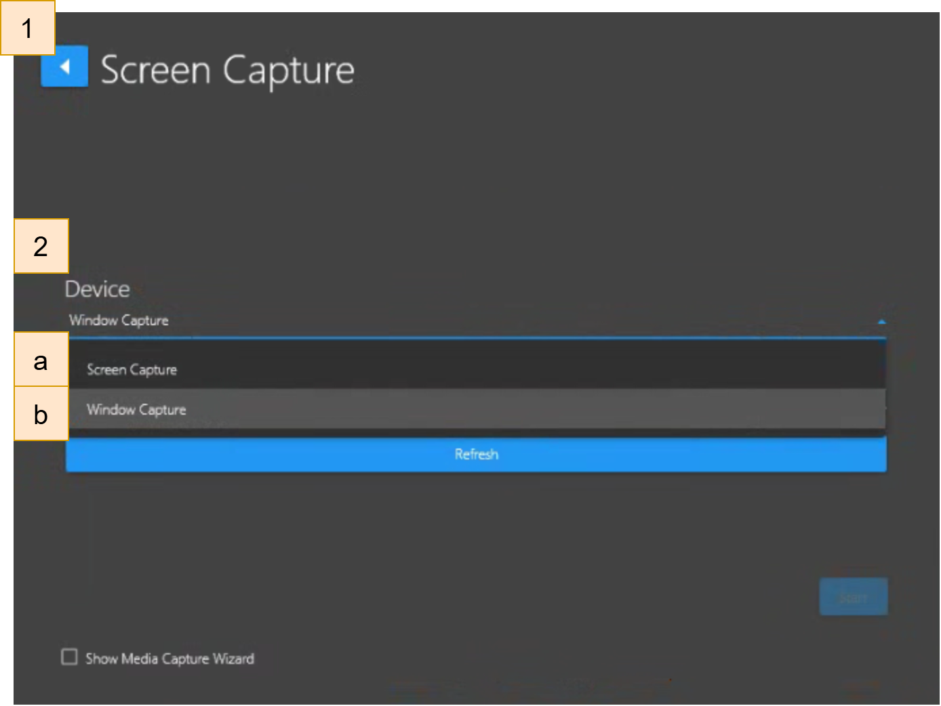
Task: Click the Device section label
Action: click(x=97, y=289)
